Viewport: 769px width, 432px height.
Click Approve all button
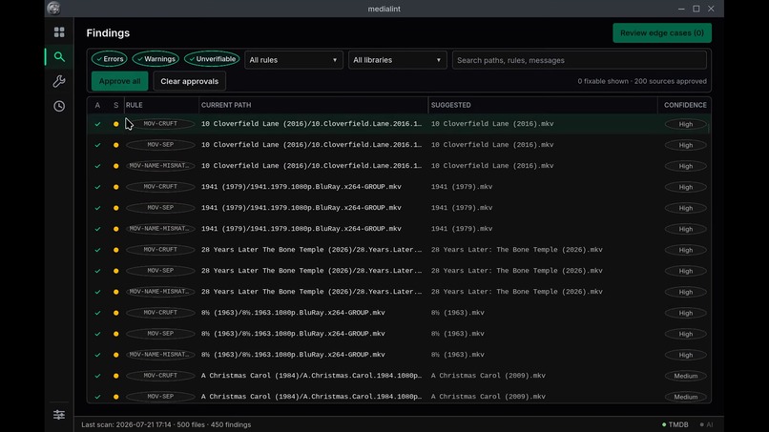[x=119, y=81]
